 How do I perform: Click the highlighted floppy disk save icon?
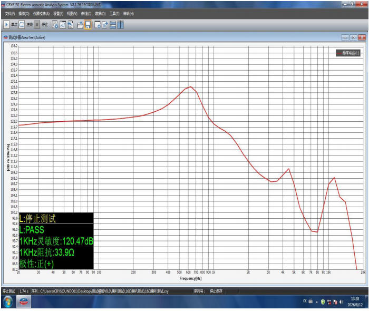coord(88,25)
